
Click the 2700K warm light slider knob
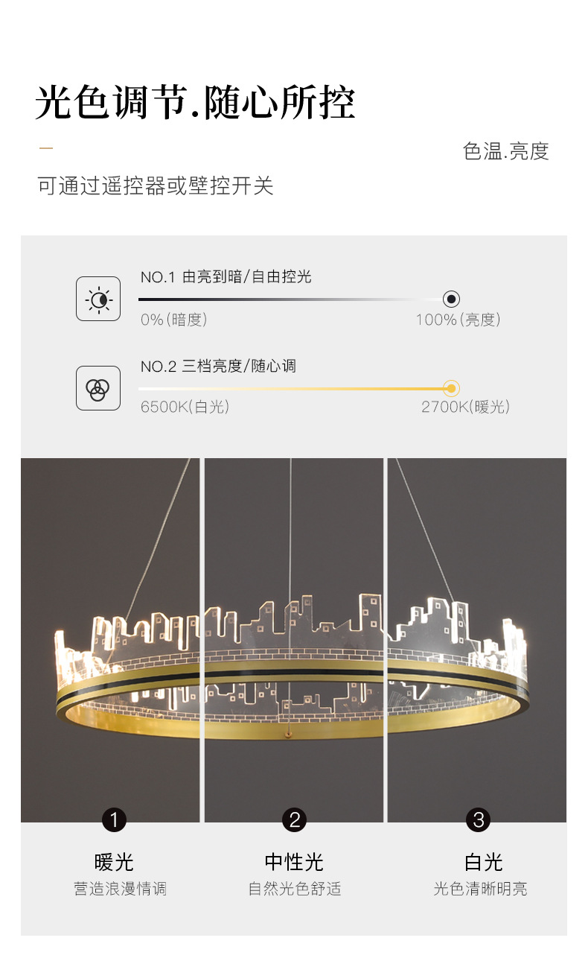pyautogui.click(x=450, y=388)
